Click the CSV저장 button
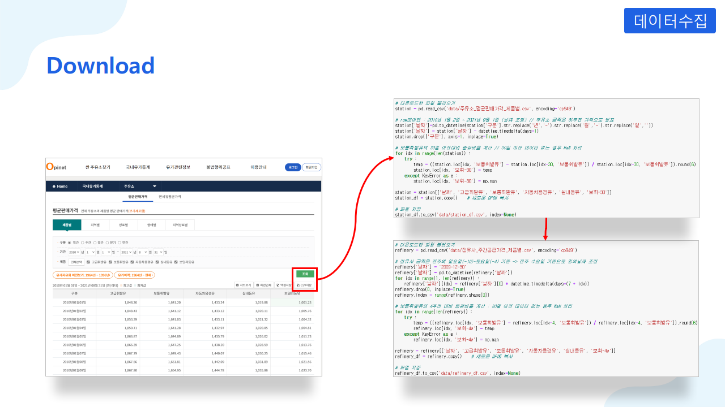The width and height of the screenshot is (725, 407). click(x=304, y=285)
